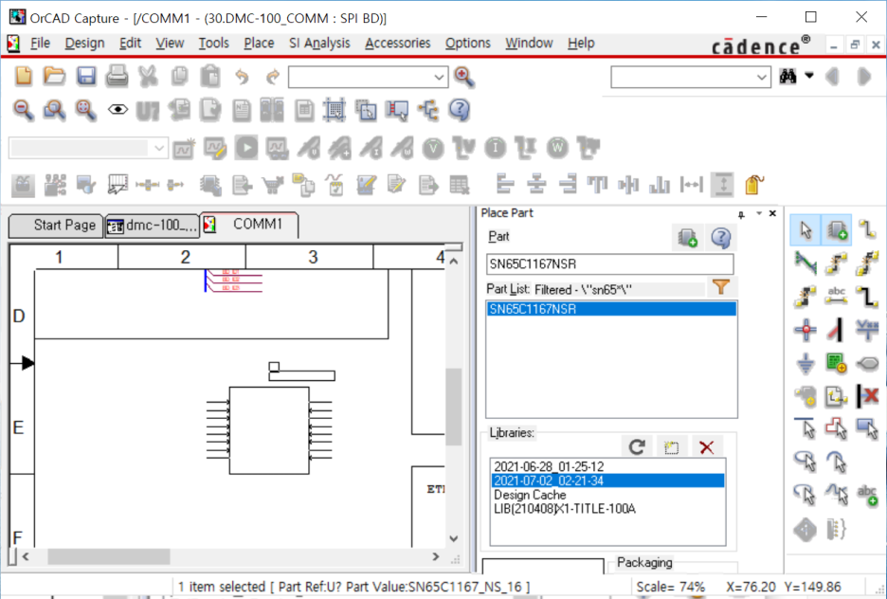Close the Place Part panel
Image resolution: width=887 pixels, height=599 pixels.
coord(772,213)
